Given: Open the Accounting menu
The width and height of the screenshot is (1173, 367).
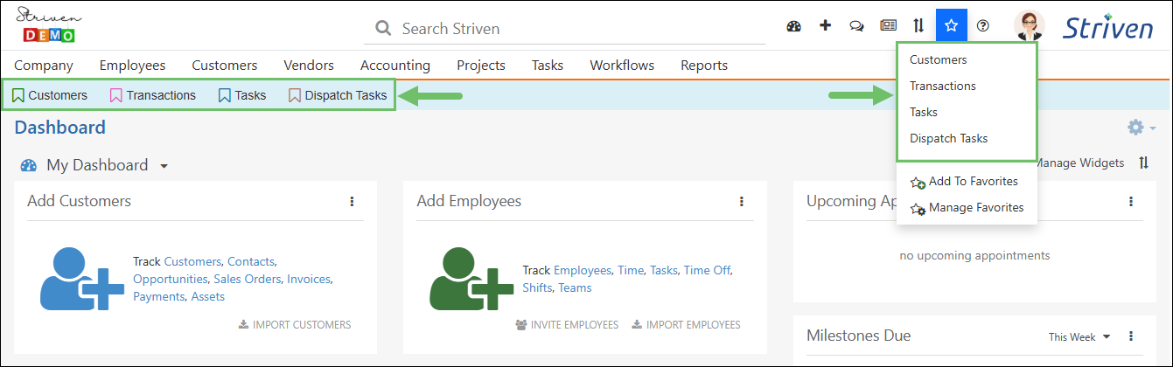Looking at the screenshot, I should 395,65.
